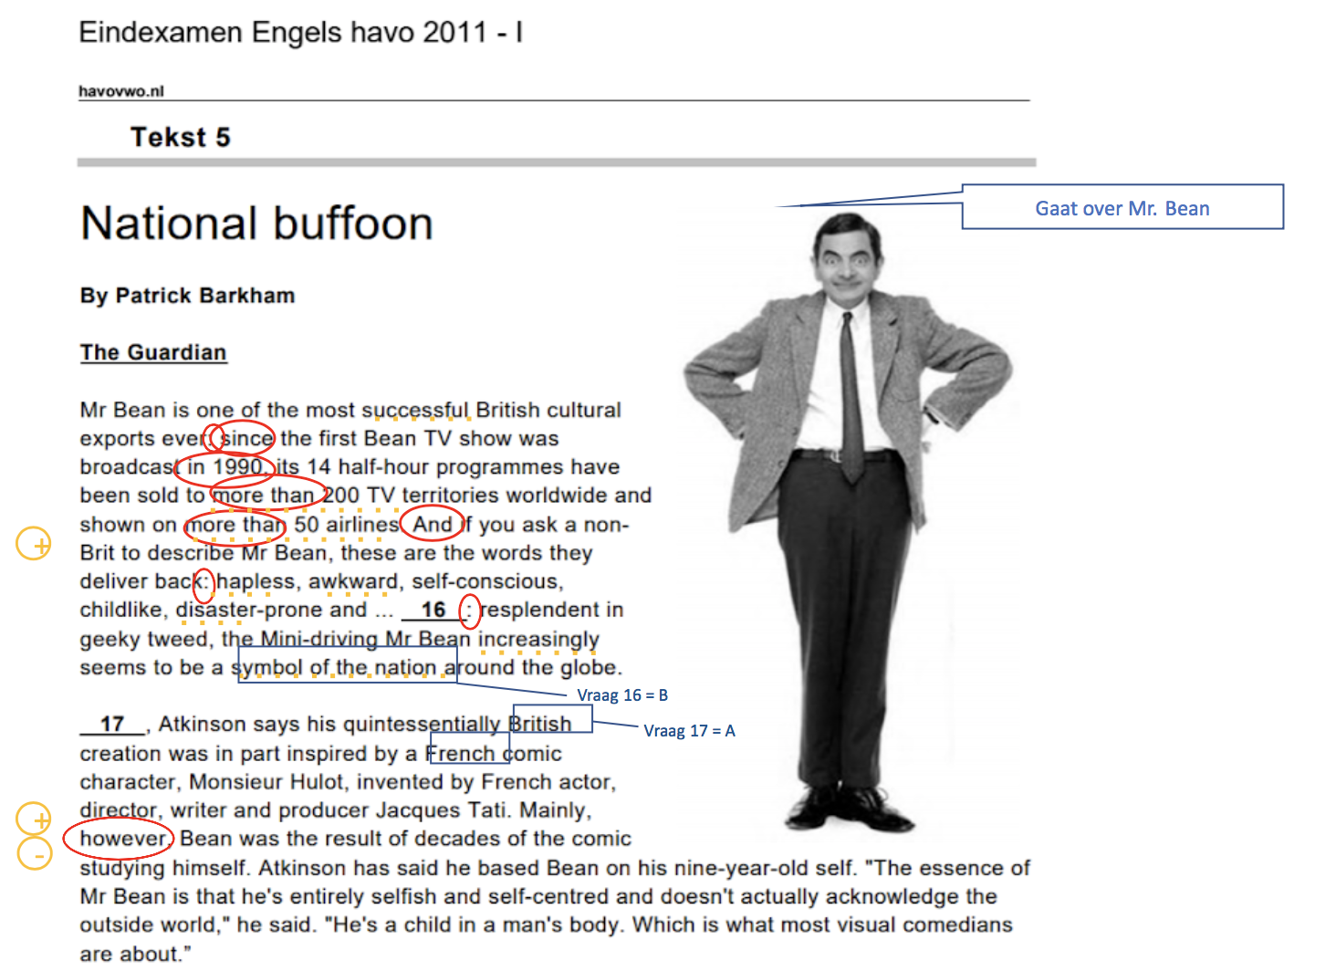1336x971 pixels.
Task: Click the "Vraag 17 = A" note
Action: 689,731
